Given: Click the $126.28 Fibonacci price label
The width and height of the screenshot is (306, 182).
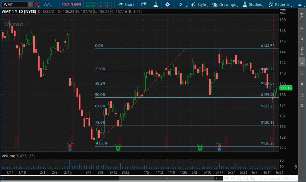Looking at the screenshot, I should tap(268, 143).
